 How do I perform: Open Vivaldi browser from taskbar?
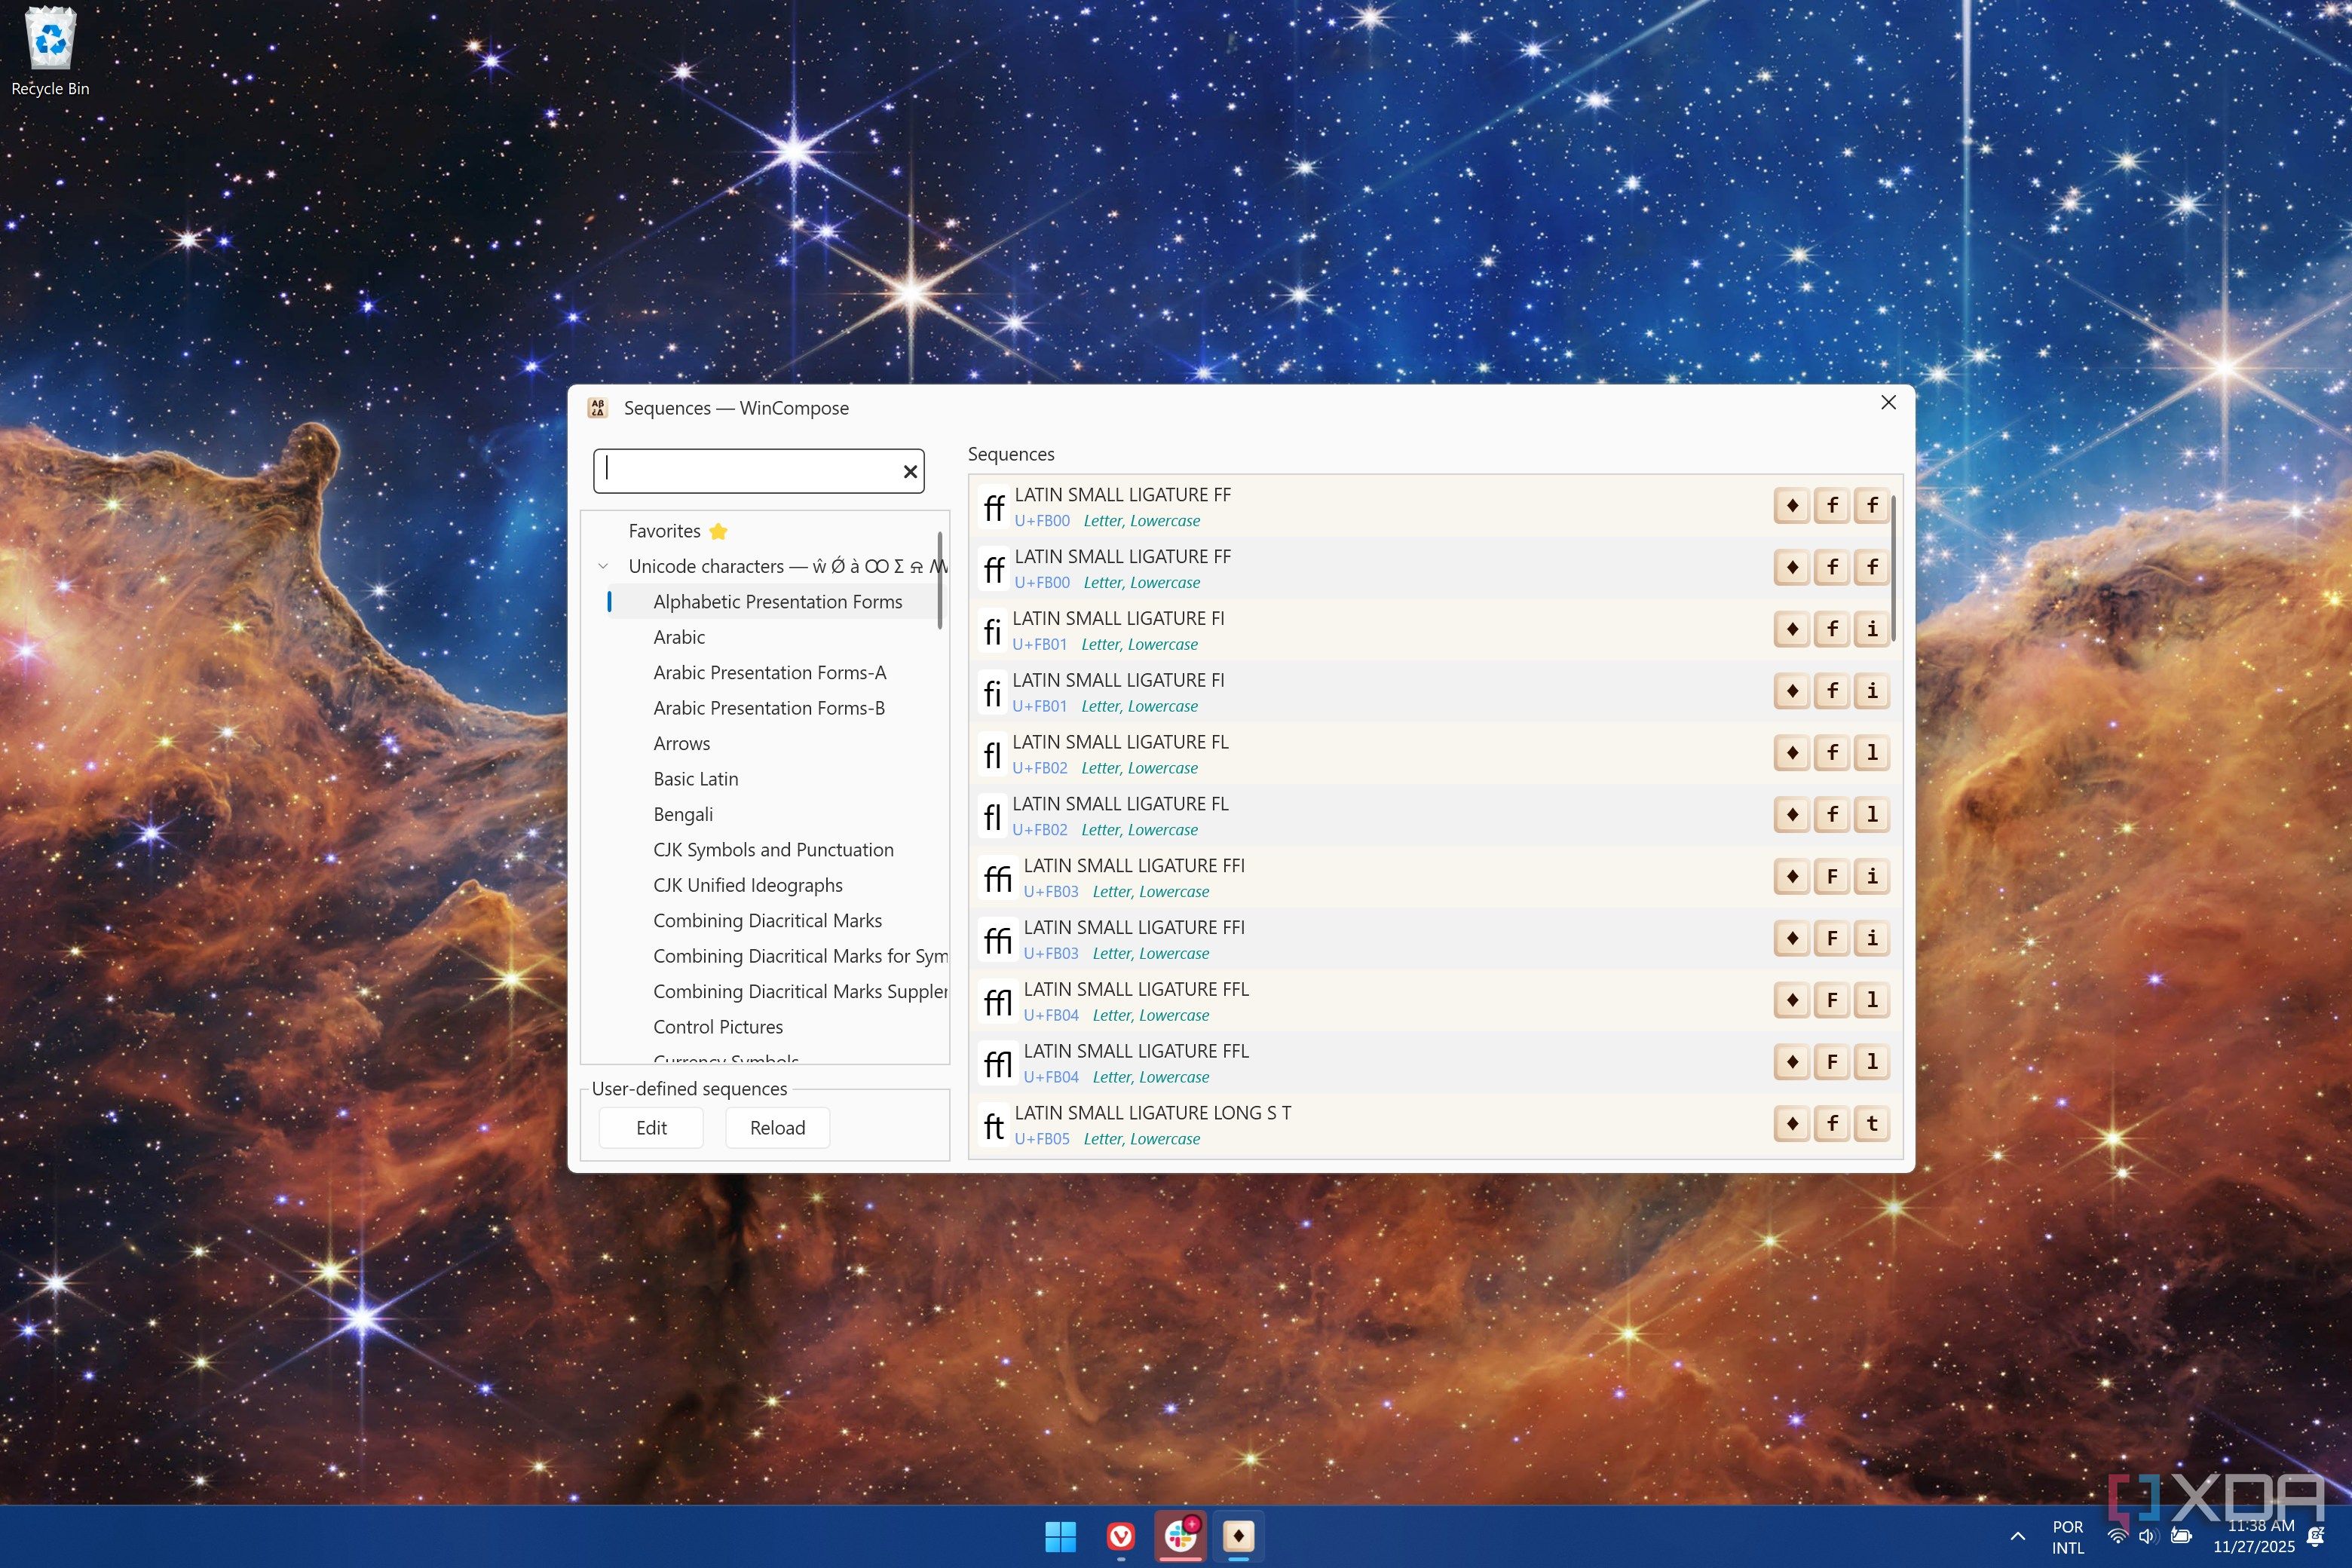(x=1121, y=1536)
